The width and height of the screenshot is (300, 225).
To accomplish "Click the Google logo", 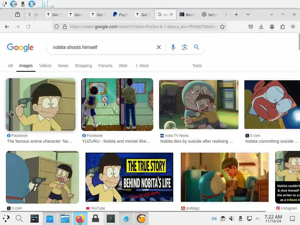I will pos(20,47).
